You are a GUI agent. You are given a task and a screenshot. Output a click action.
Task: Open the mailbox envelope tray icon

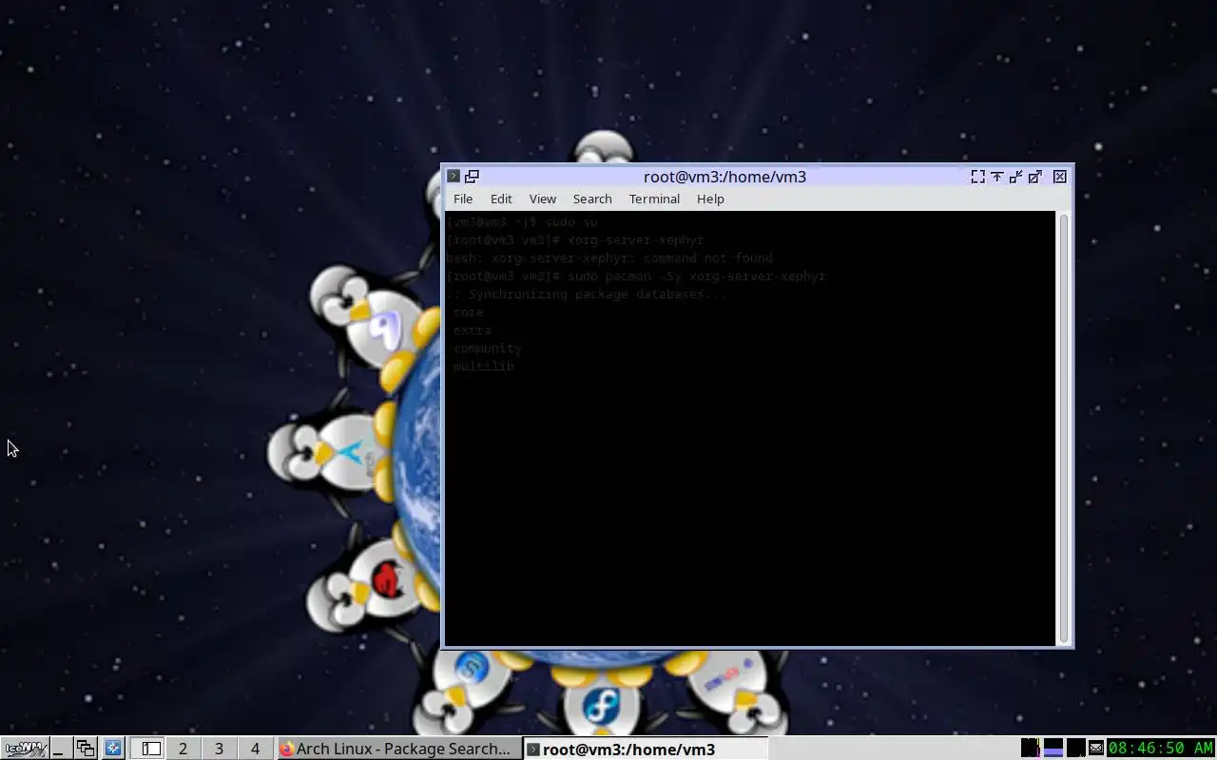[x=1096, y=749]
